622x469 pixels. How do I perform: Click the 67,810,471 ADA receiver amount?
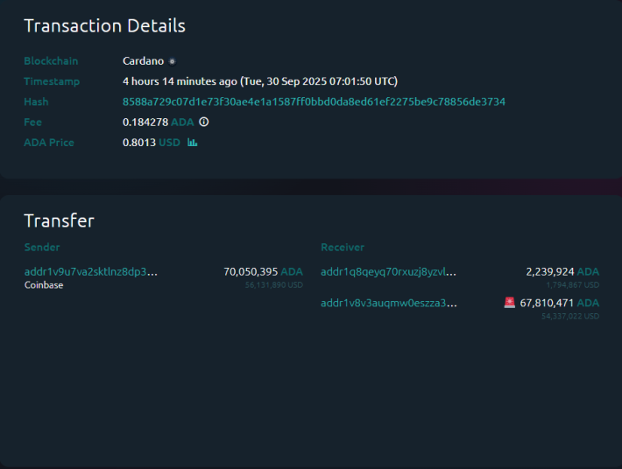(559, 303)
